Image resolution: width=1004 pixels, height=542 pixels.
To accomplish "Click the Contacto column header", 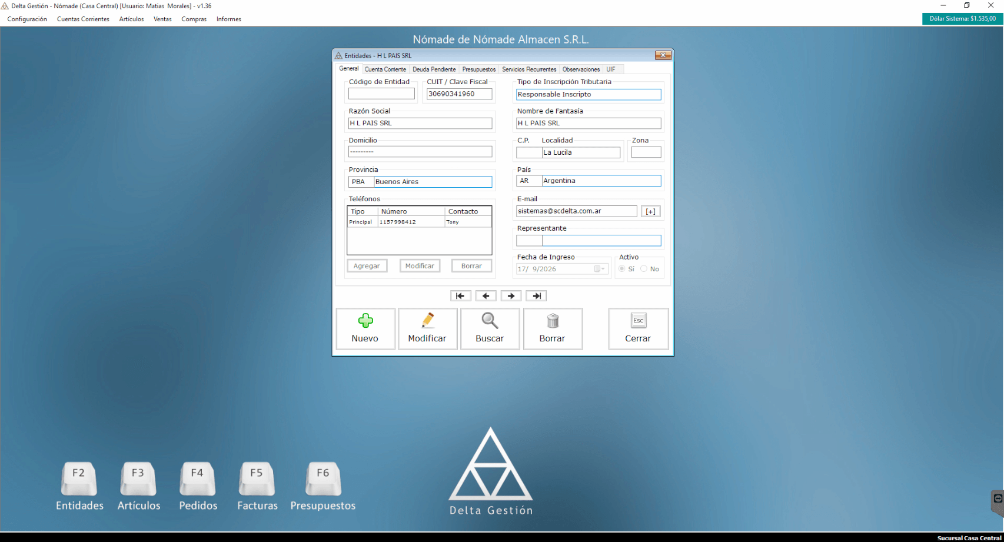I will [x=468, y=211].
